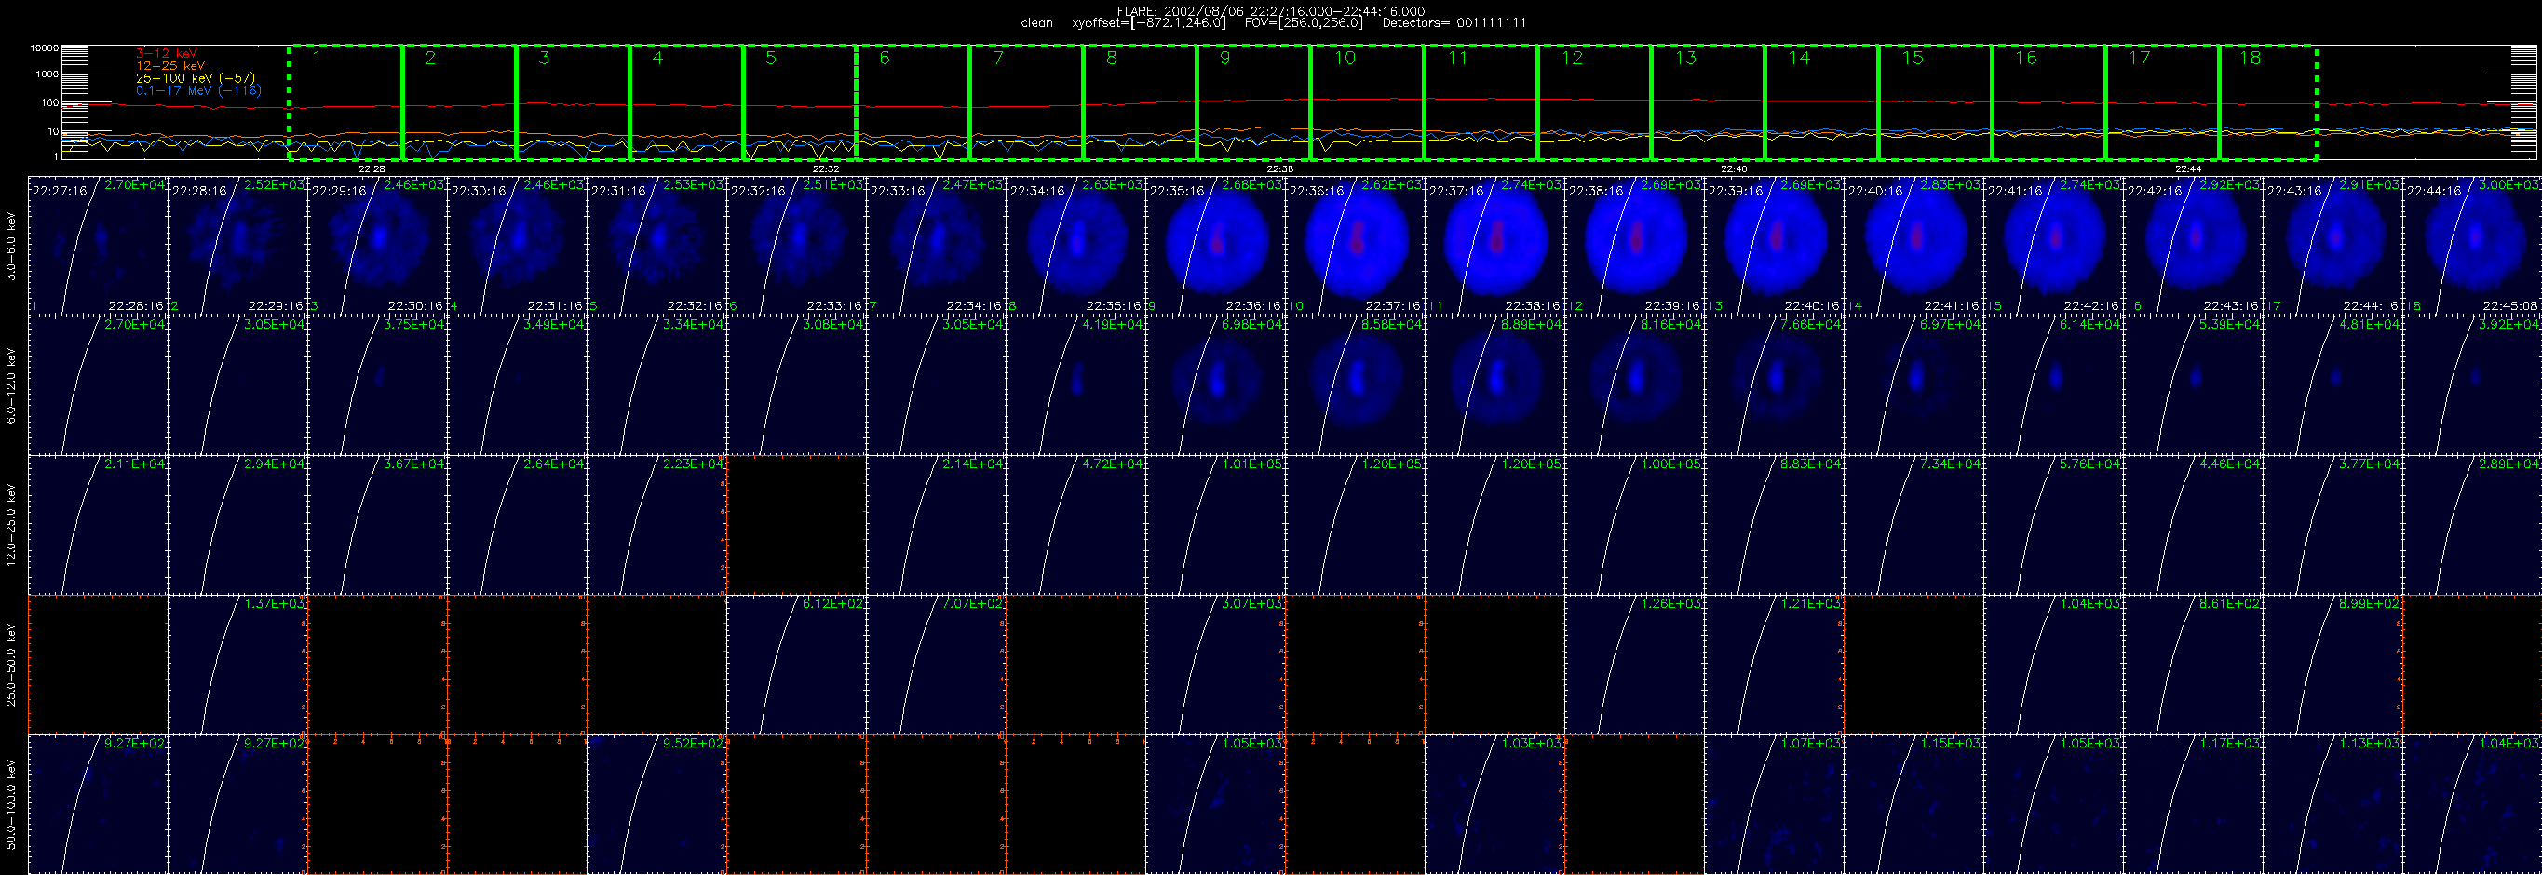Click the orange '12-25 keV' legend label

coord(169,66)
